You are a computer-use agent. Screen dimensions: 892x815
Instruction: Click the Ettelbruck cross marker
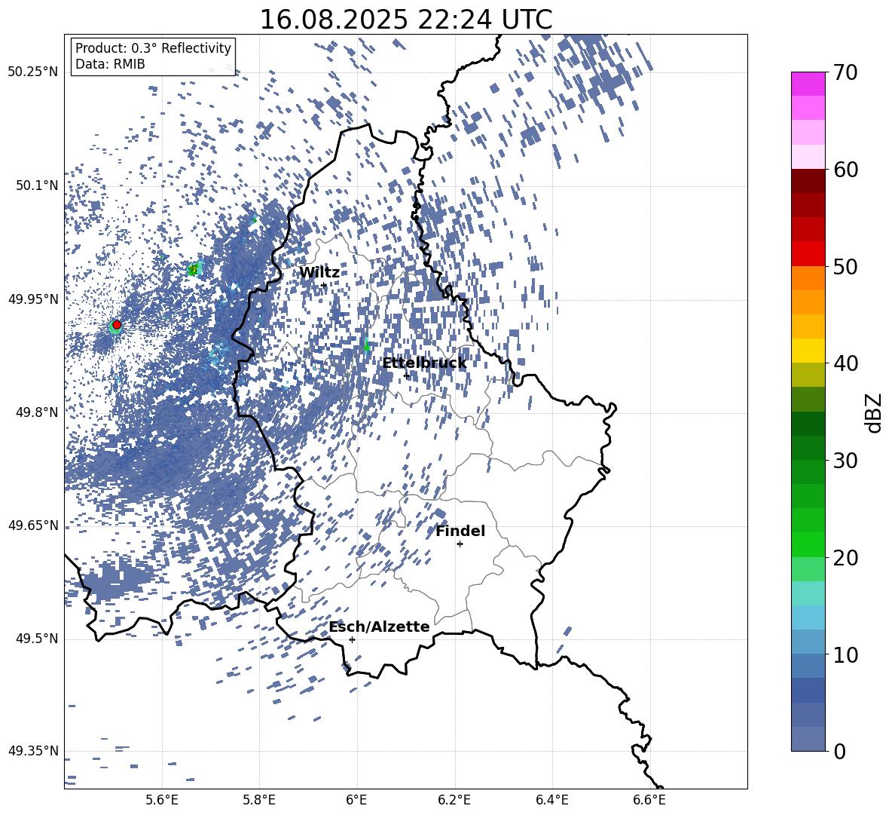406,375
